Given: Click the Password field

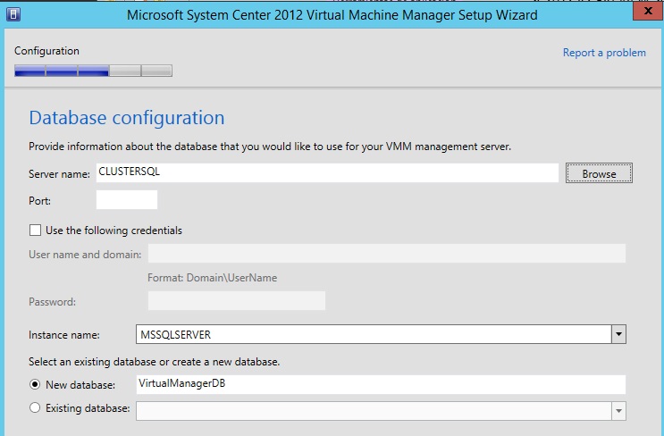Looking at the screenshot, I should (236, 301).
